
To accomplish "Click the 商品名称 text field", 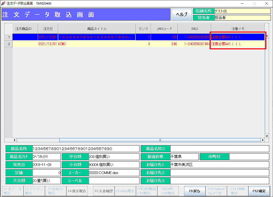I will click(86, 149).
